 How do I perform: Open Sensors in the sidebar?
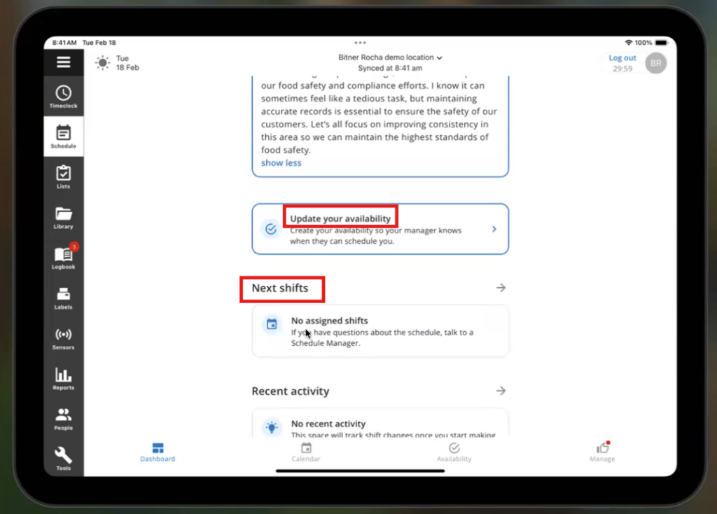coord(64,338)
